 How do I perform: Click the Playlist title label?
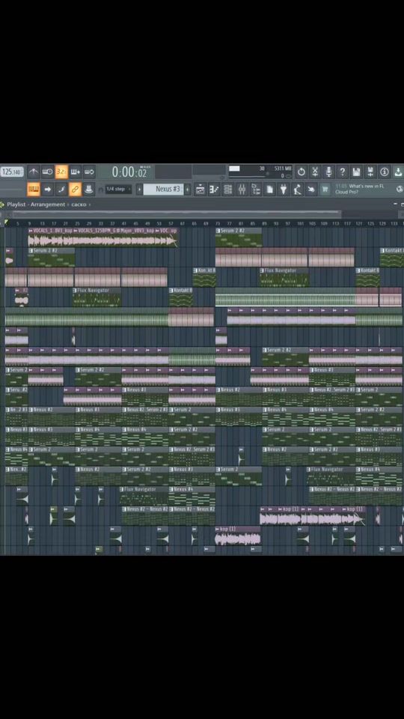16,204
